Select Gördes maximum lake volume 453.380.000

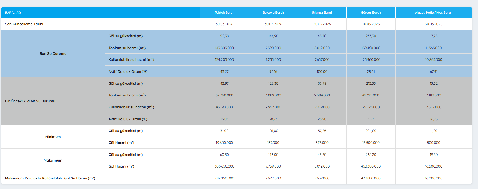[371, 166]
